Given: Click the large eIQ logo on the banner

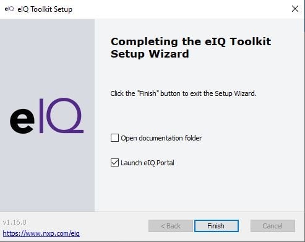Looking at the screenshot, I should (x=47, y=116).
